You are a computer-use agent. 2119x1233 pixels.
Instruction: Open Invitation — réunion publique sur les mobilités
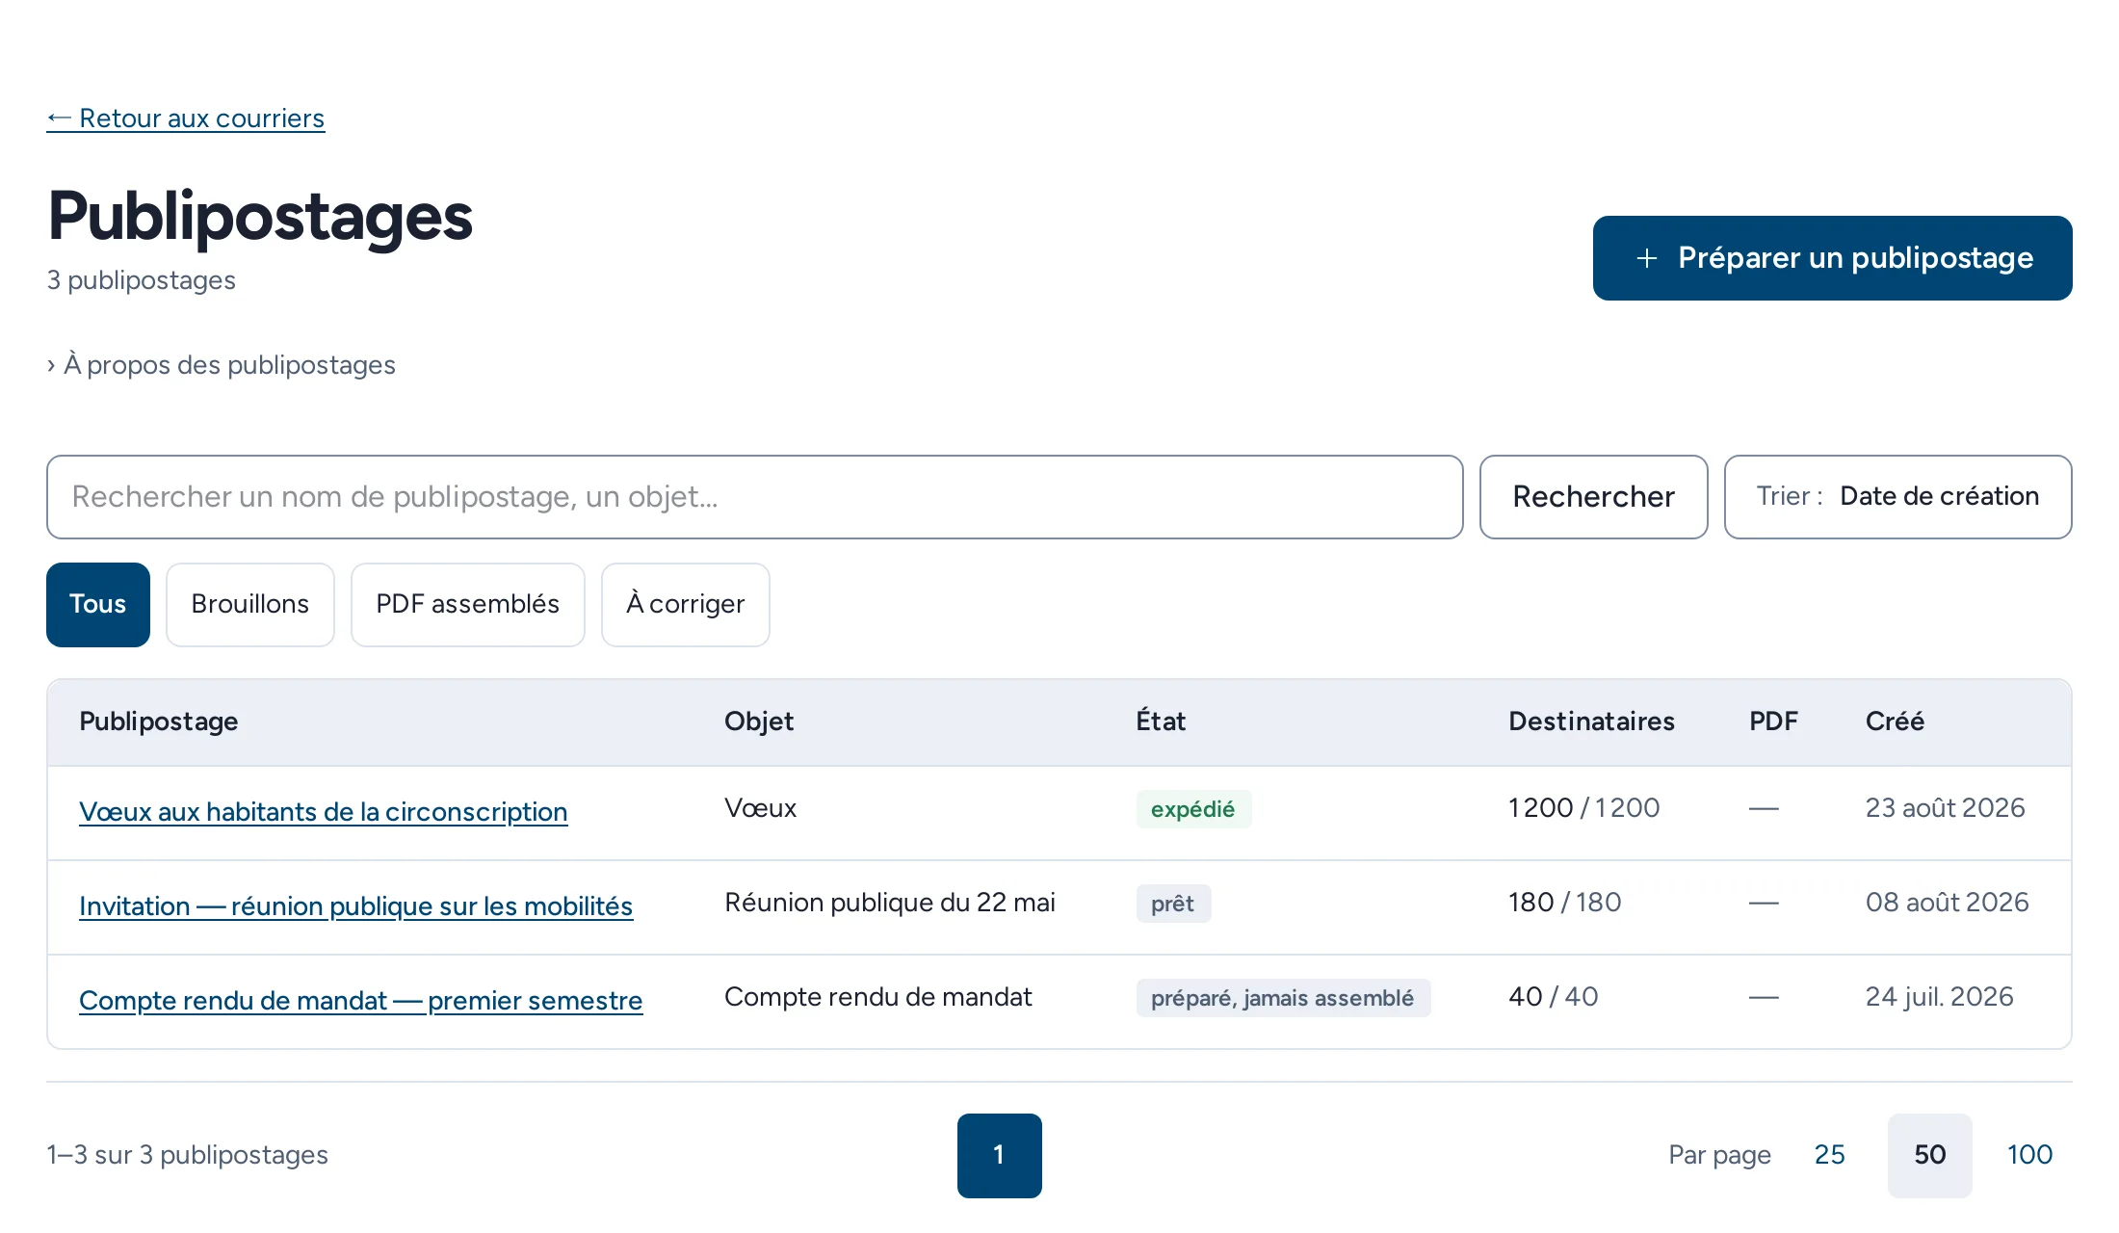click(356, 906)
